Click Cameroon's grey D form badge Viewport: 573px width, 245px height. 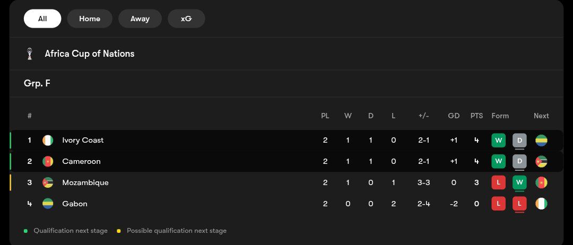pos(519,161)
